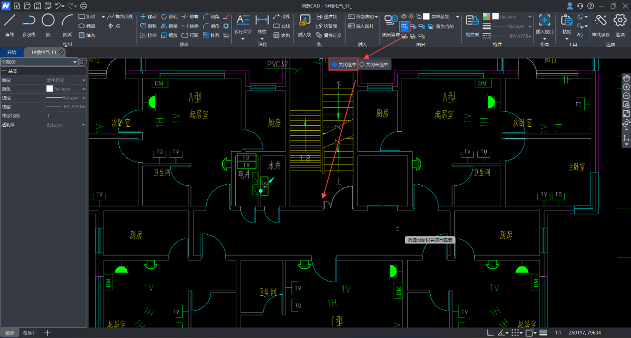Click the 置为当前 button
The image size is (631, 338).
(441, 26)
